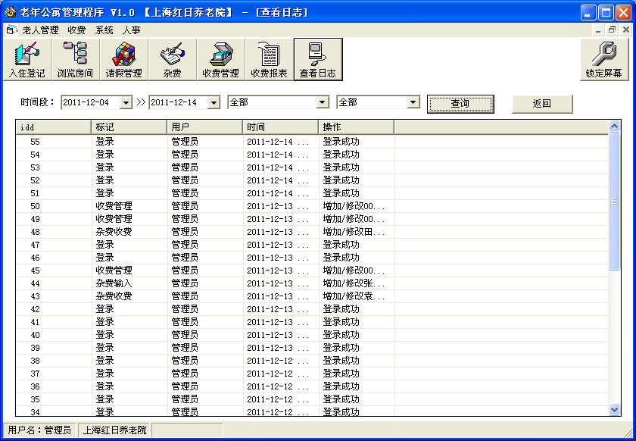Screen dimensions: 636x441
Task: Open the 人事 menu
Action: tap(131, 30)
